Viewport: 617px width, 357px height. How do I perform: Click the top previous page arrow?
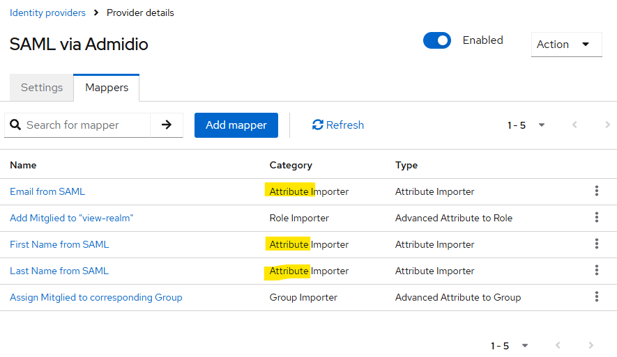point(574,125)
